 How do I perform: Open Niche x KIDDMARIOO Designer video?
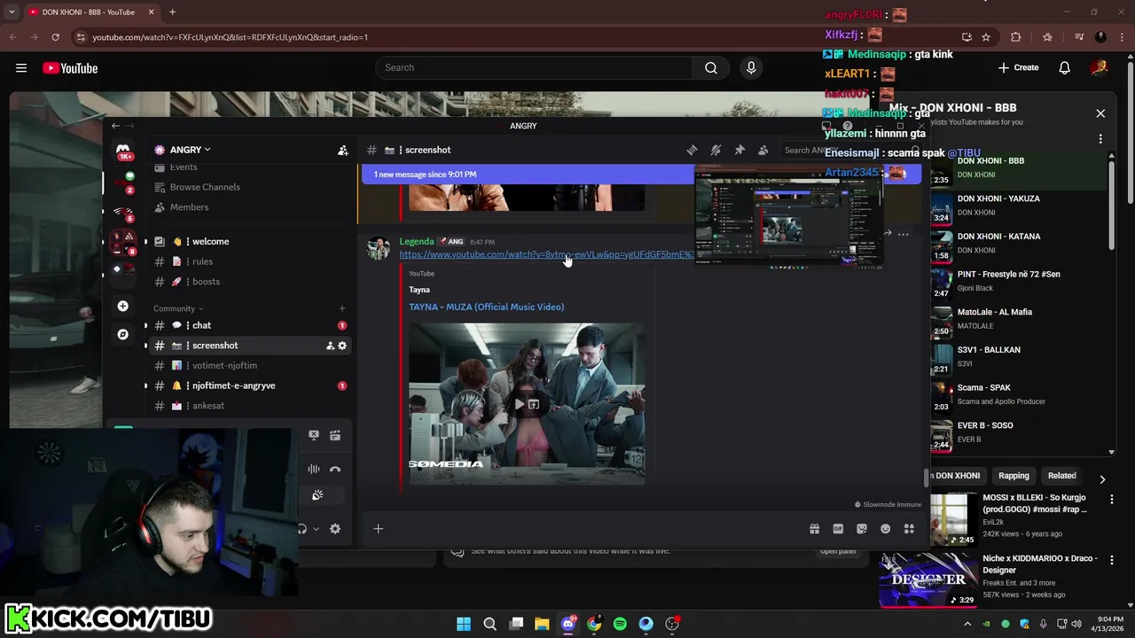click(1039, 564)
